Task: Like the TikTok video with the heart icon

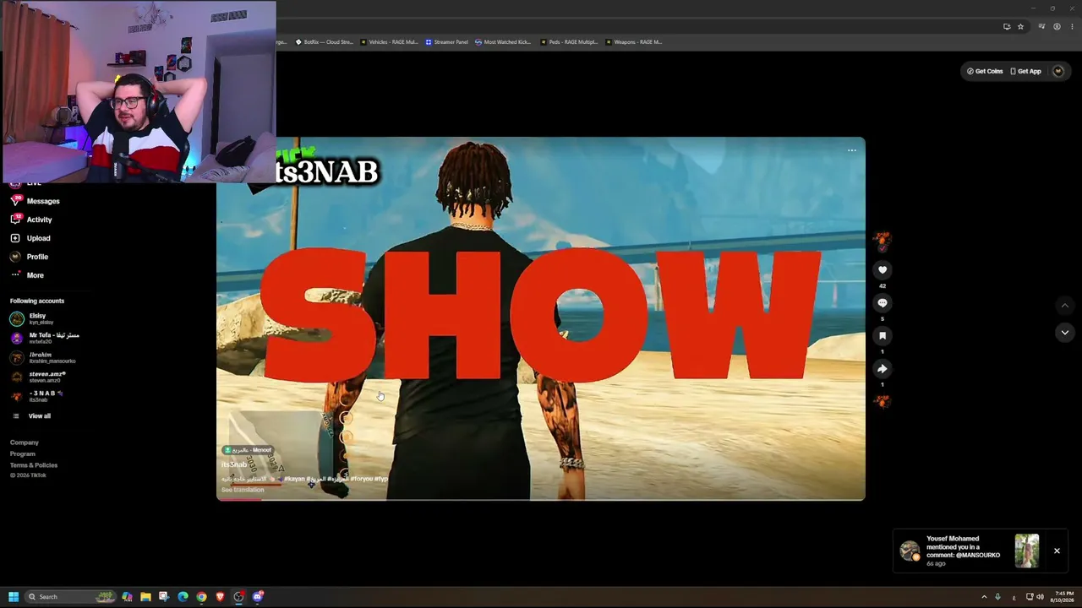Action: (x=882, y=270)
